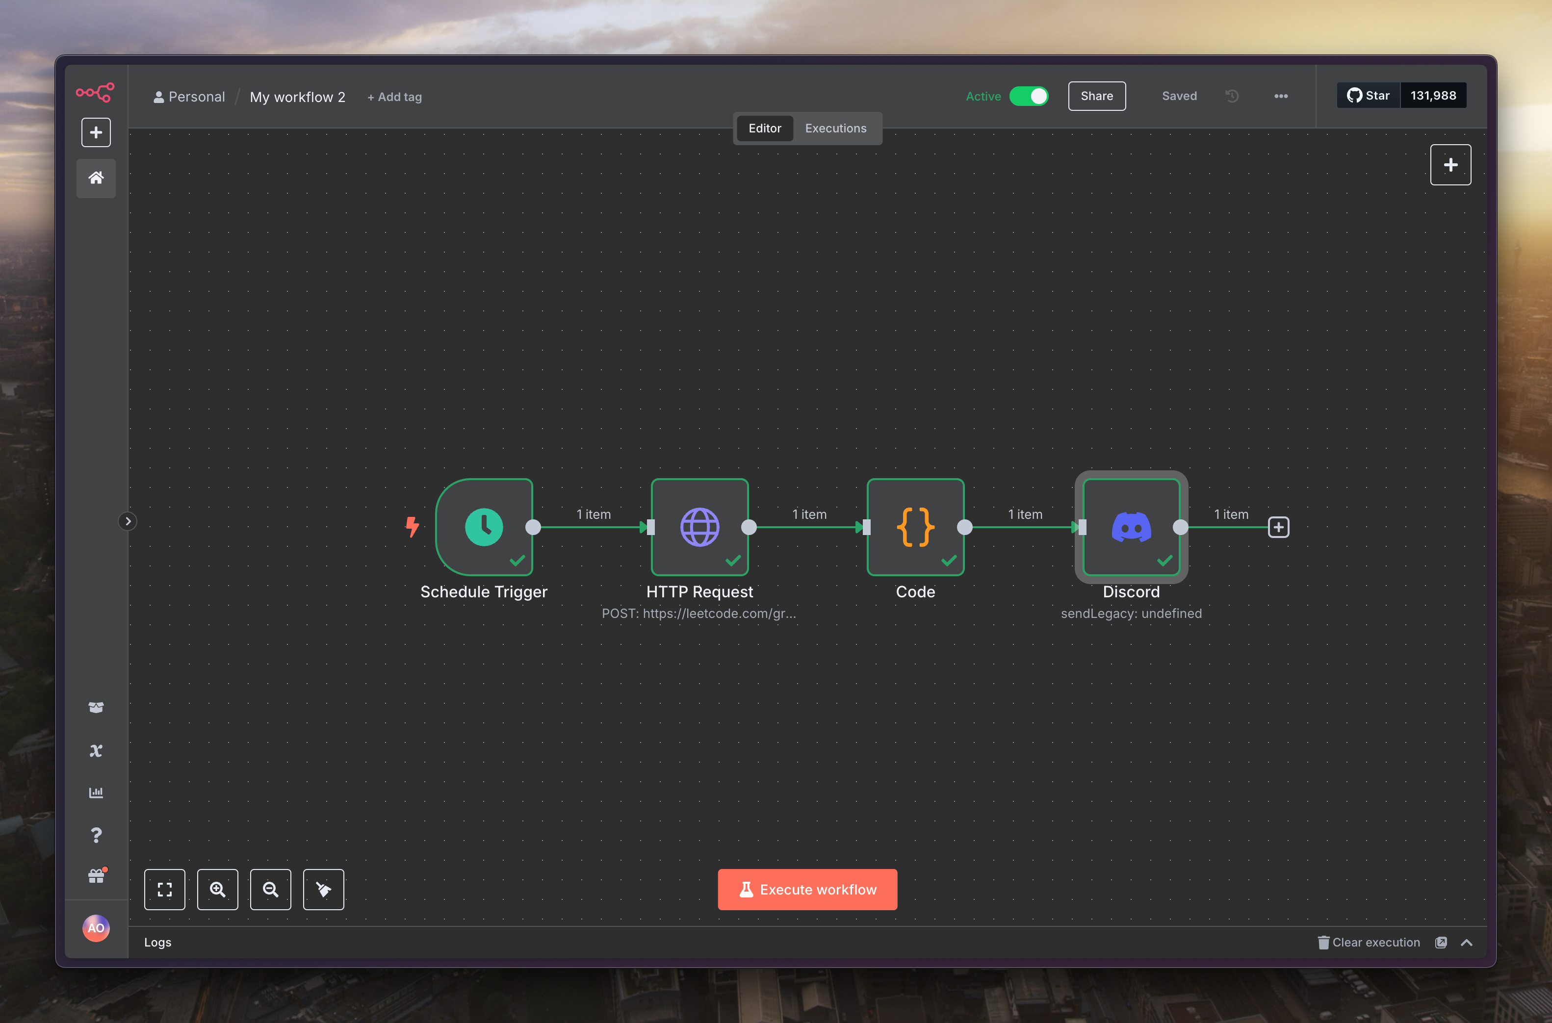Expand the collapsed left sidebar chevron
The image size is (1552, 1023).
pos(128,521)
